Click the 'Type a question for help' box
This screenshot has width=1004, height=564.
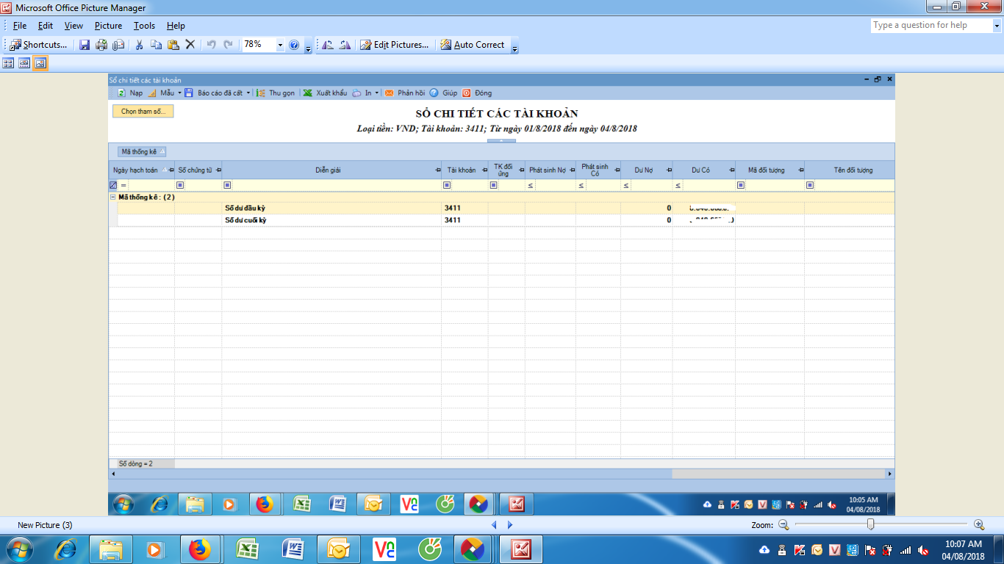(931, 25)
